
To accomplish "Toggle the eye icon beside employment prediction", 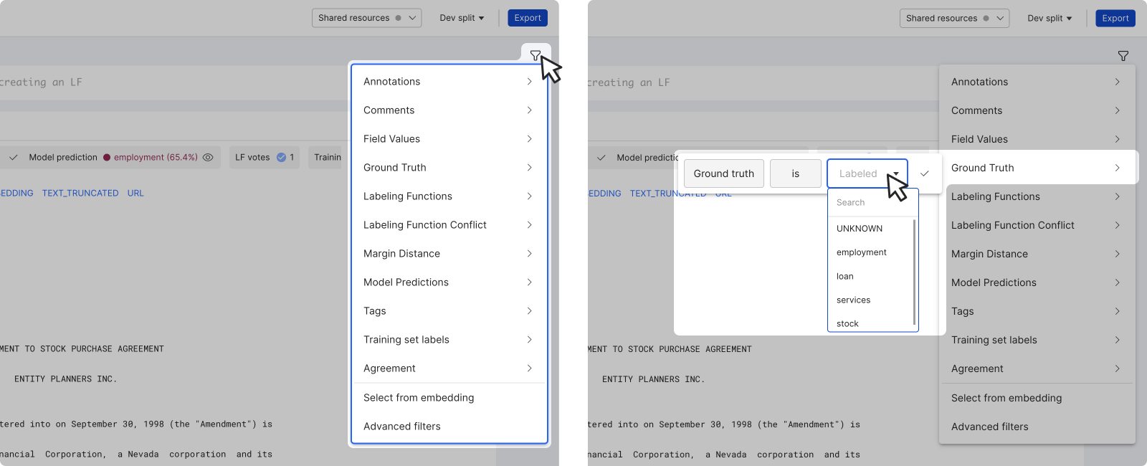I will (208, 157).
